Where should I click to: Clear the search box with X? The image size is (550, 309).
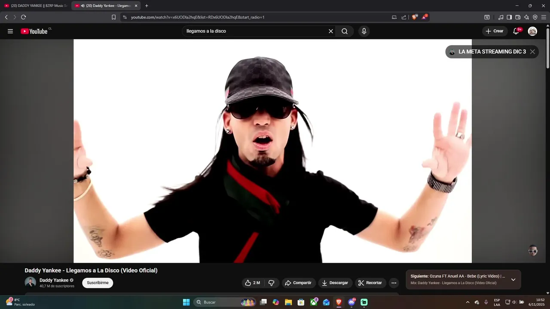click(x=331, y=31)
